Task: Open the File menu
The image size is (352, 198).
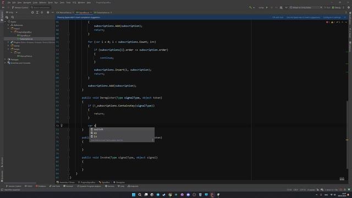Action: pos(9,3)
